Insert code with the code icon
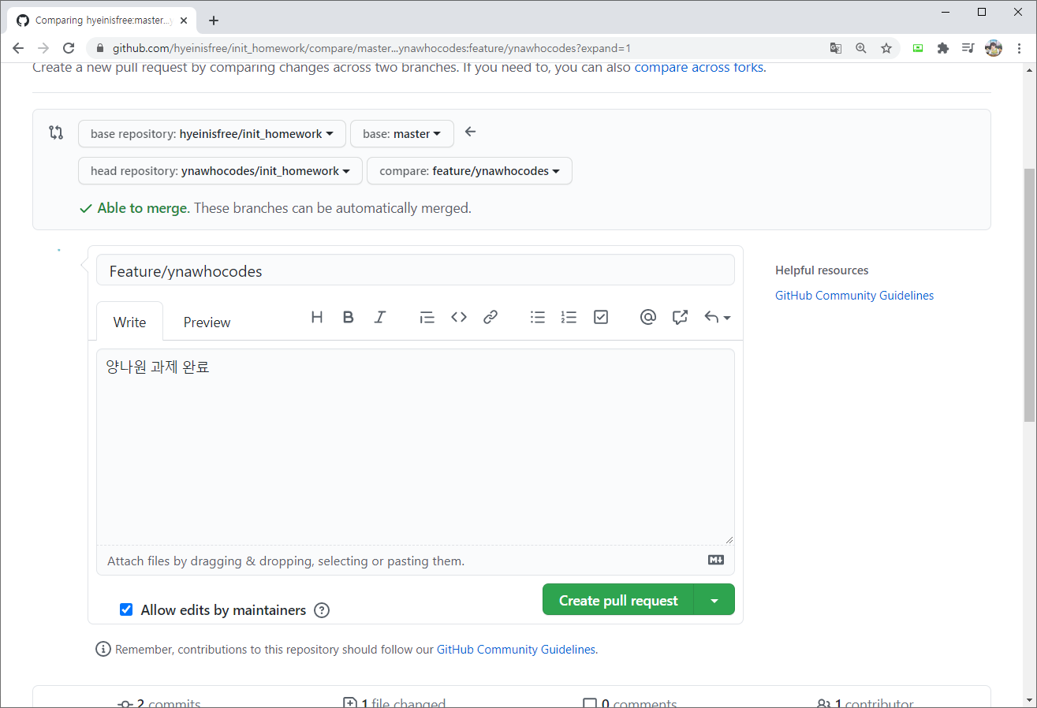 459,317
